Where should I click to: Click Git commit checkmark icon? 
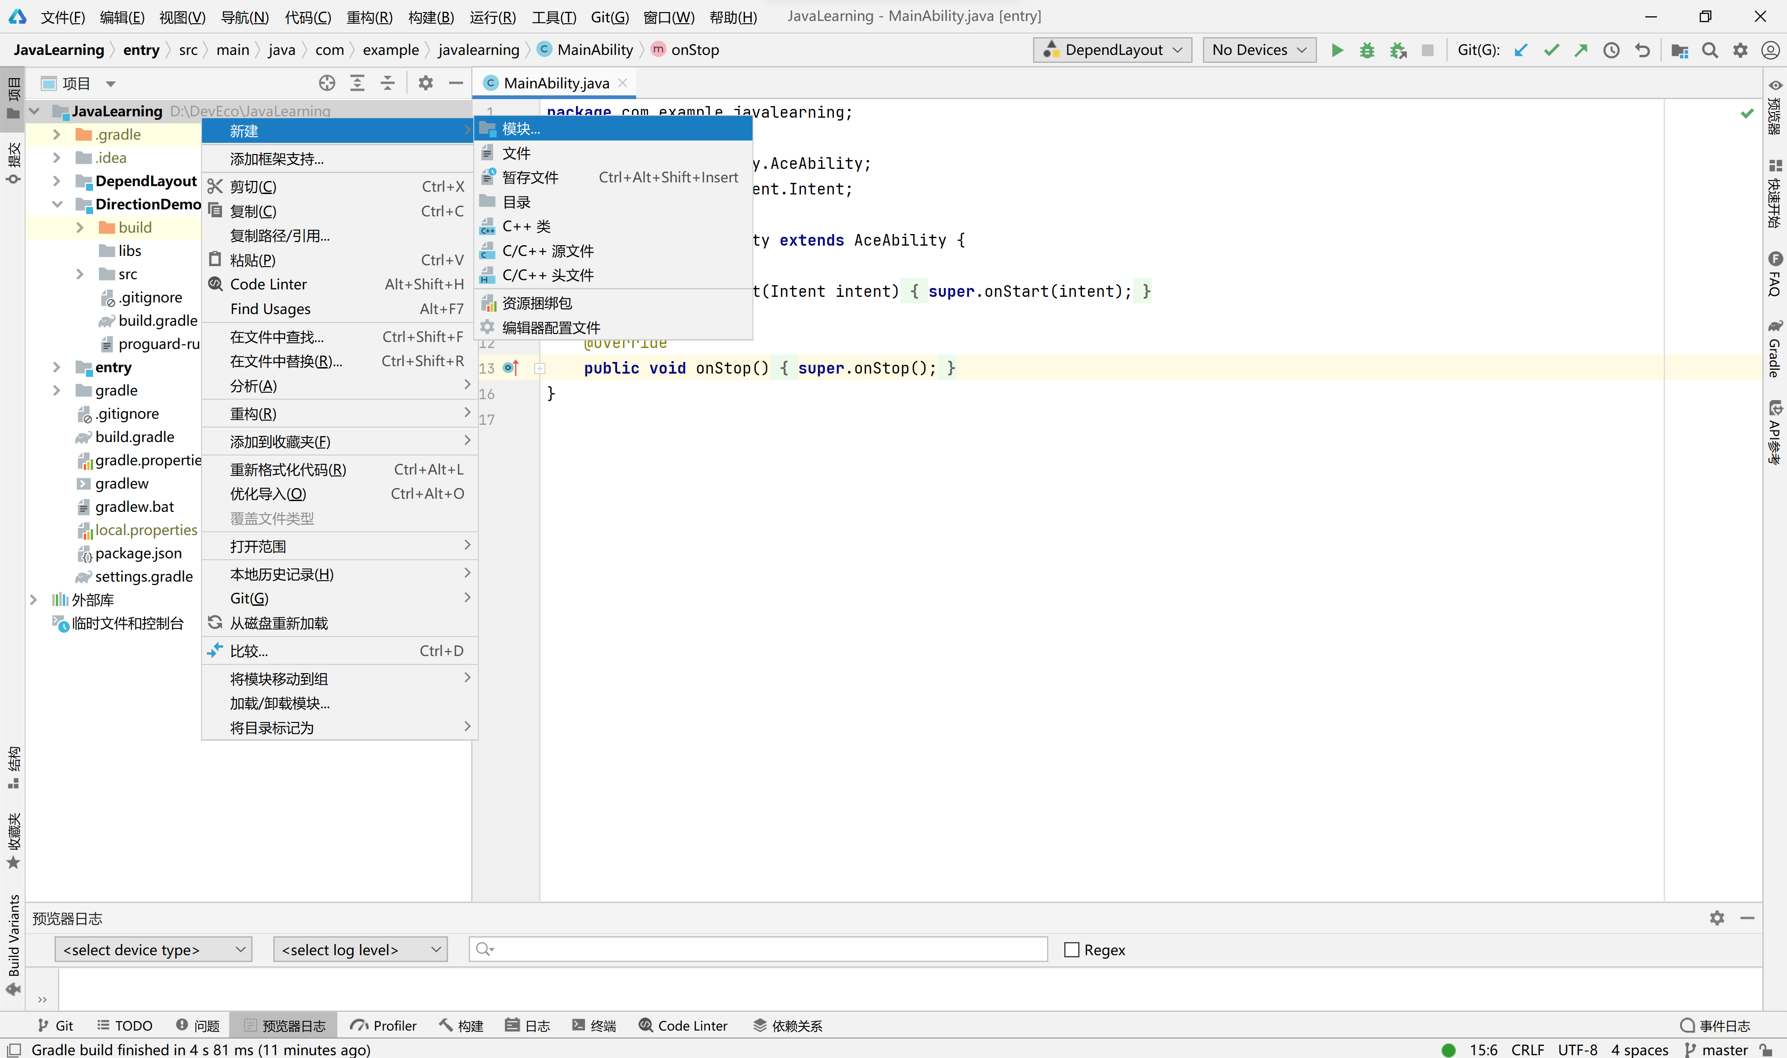coord(1551,50)
